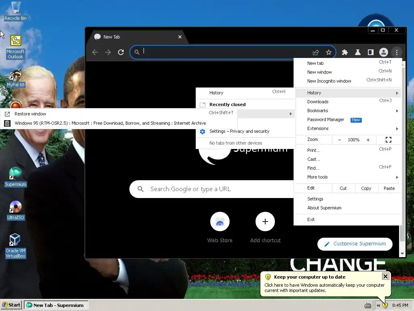This screenshot has height=311, width=414.
Task: Expand the More tools submenu
Action: 397,177
